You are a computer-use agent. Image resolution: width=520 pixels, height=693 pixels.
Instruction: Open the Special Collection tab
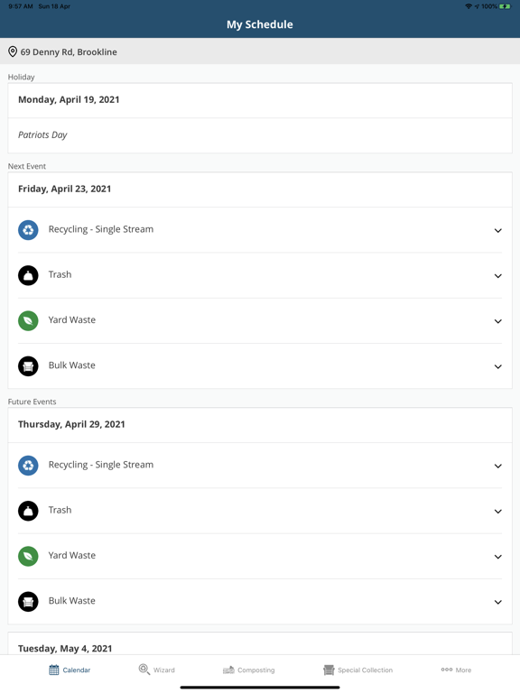pyautogui.click(x=357, y=670)
